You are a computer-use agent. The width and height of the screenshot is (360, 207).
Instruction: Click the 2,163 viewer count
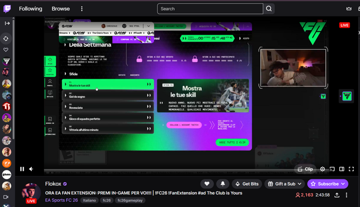pyautogui.click(x=304, y=195)
